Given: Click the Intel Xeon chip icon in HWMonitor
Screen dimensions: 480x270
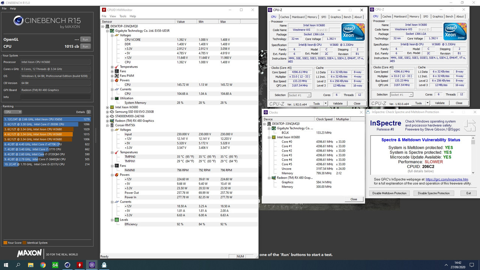Looking at the screenshot, I should point(112,107).
